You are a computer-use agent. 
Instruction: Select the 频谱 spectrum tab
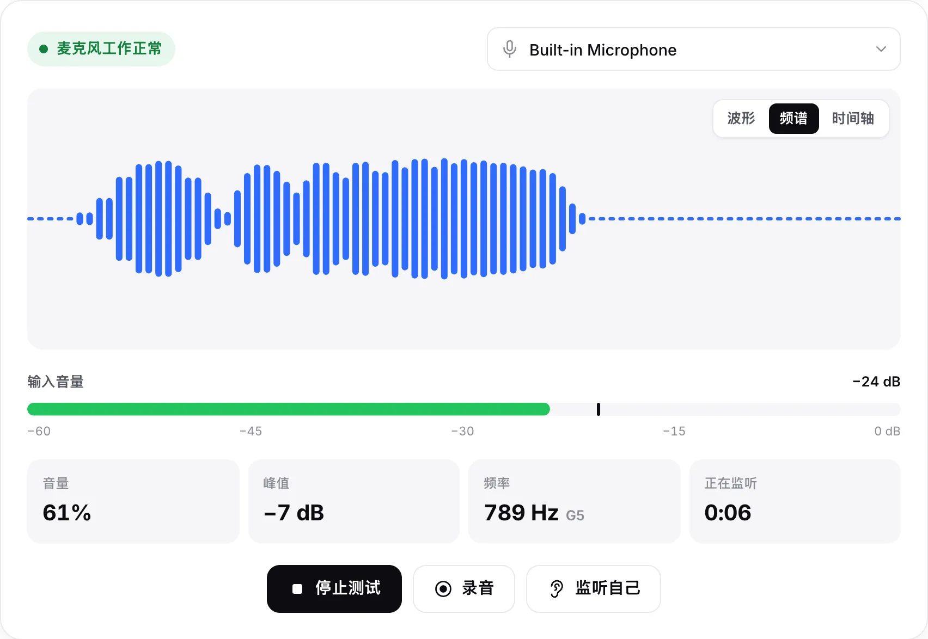pos(793,119)
